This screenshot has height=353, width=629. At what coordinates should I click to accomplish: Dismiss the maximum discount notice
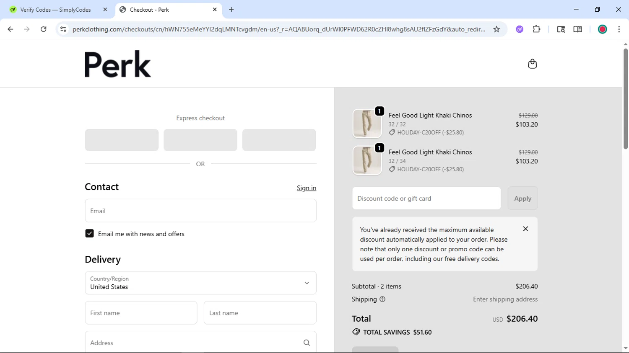525,229
